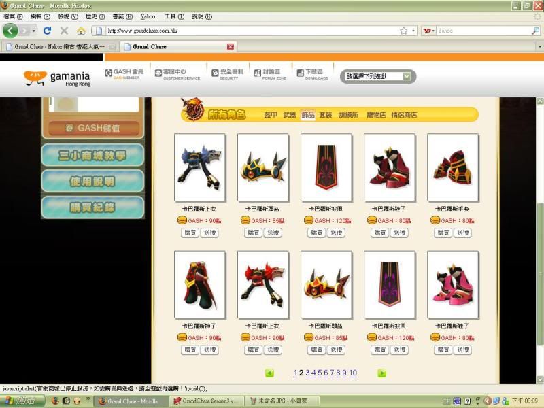Select the 訓練所 training category
Viewport: 544px width, 408px height.
pos(348,115)
